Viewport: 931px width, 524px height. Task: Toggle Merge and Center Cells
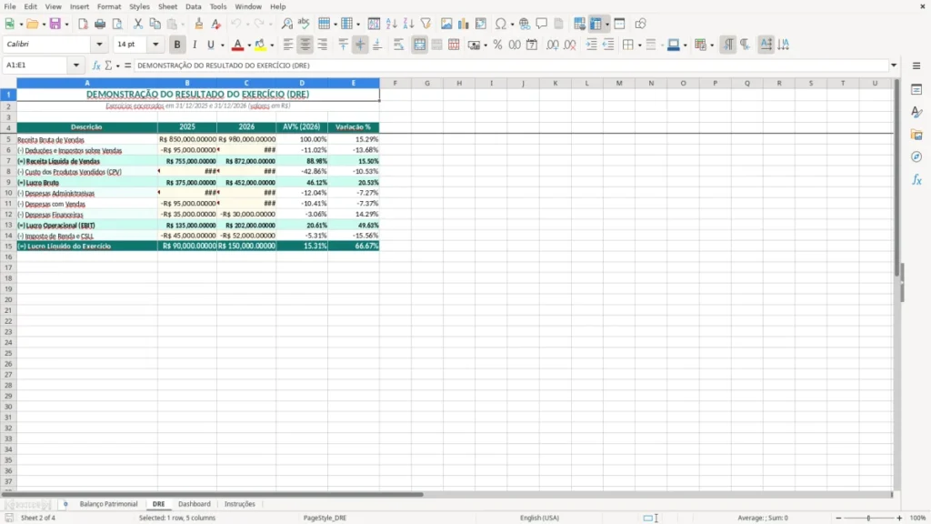point(419,45)
